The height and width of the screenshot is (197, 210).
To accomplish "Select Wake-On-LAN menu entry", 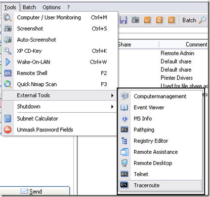I will pos(60,62).
